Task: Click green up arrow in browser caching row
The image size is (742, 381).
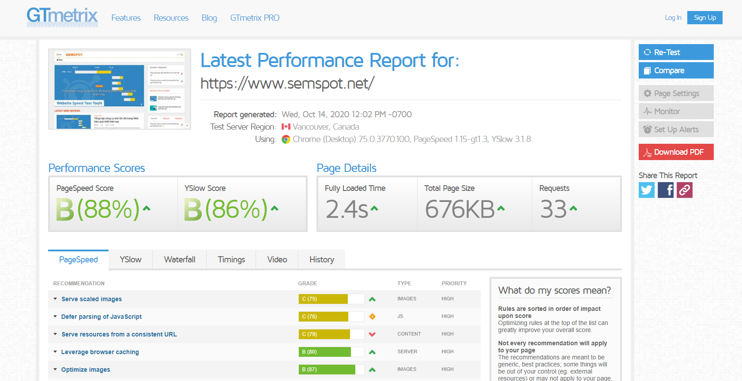Action: (x=372, y=352)
